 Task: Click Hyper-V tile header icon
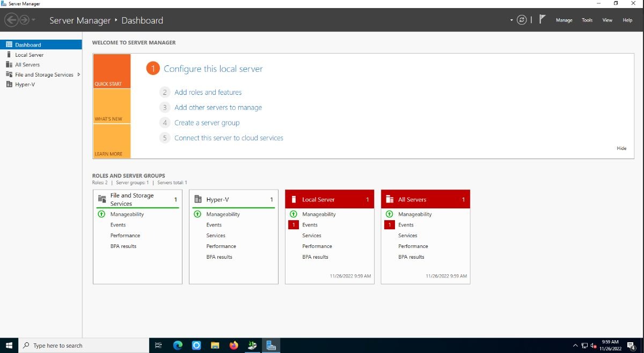tap(198, 199)
